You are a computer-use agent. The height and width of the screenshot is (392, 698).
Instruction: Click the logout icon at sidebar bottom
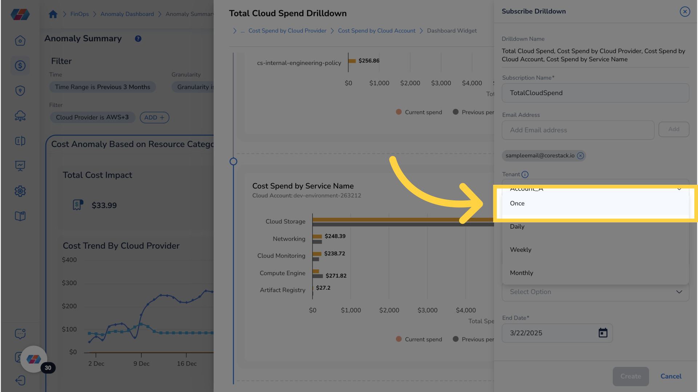[20, 380]
